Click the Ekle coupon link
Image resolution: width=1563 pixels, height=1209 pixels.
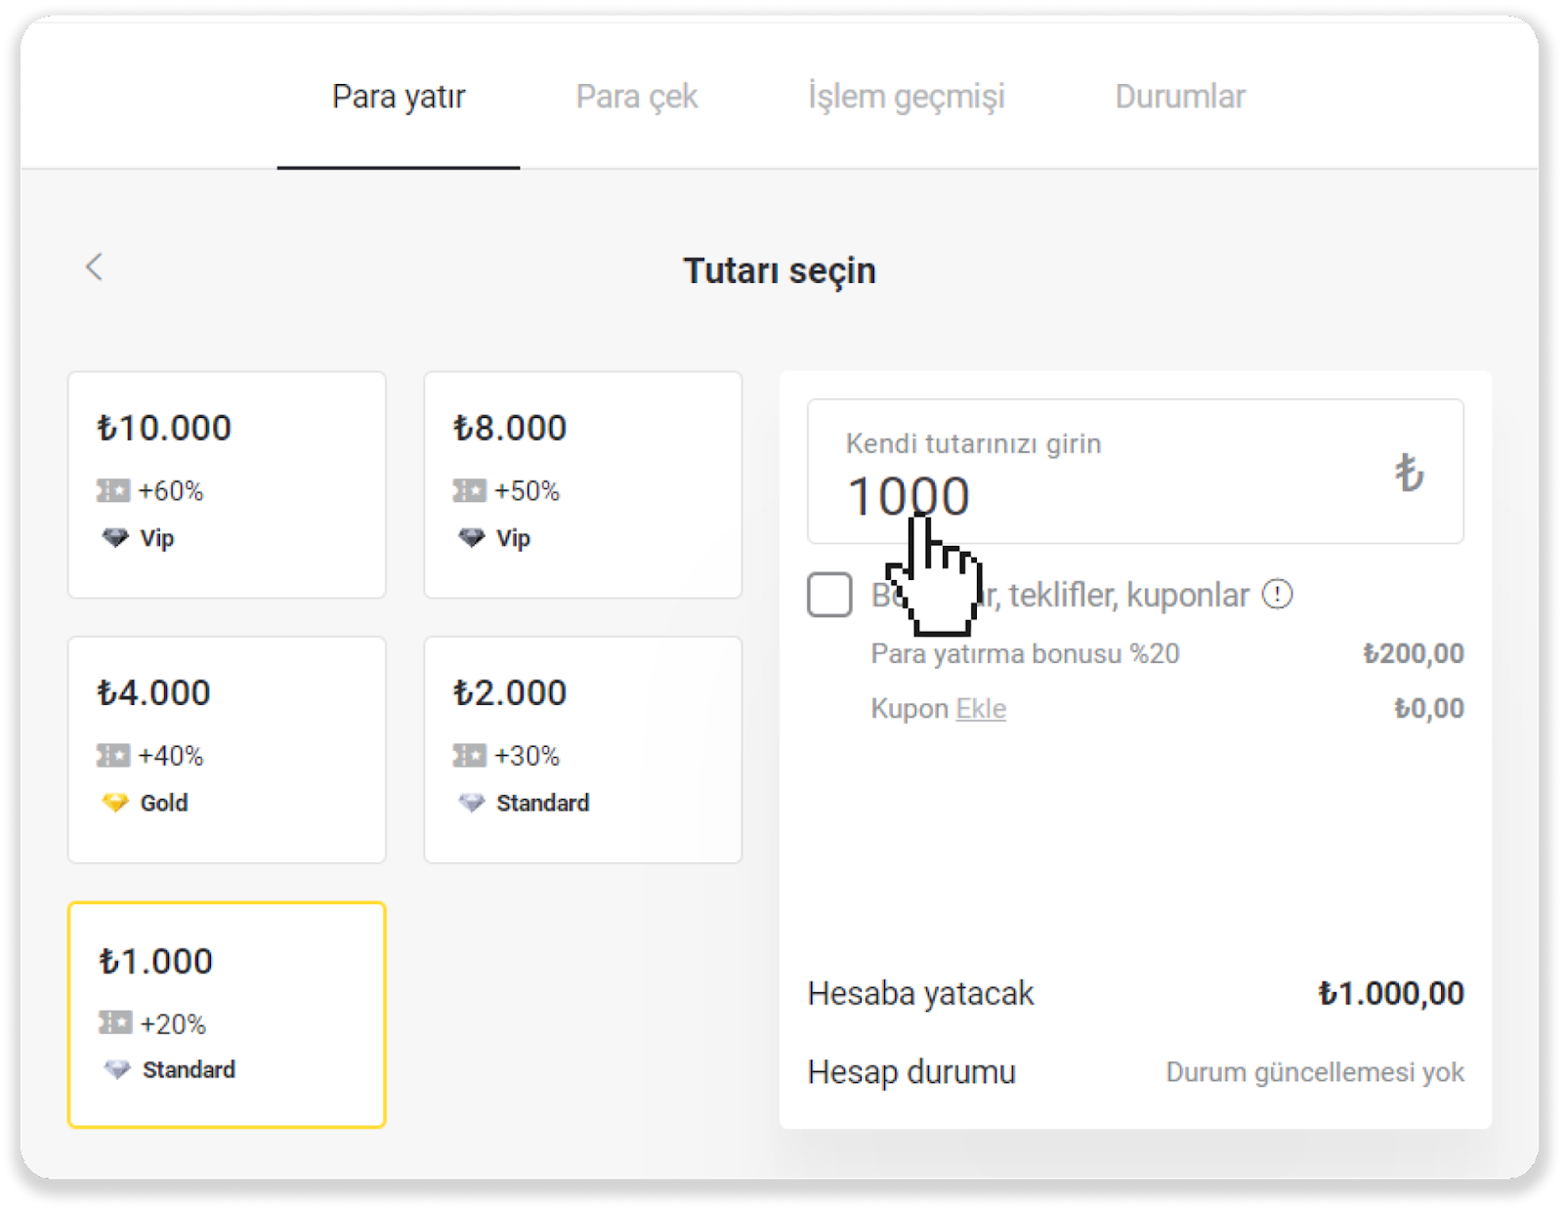(981, 708)
